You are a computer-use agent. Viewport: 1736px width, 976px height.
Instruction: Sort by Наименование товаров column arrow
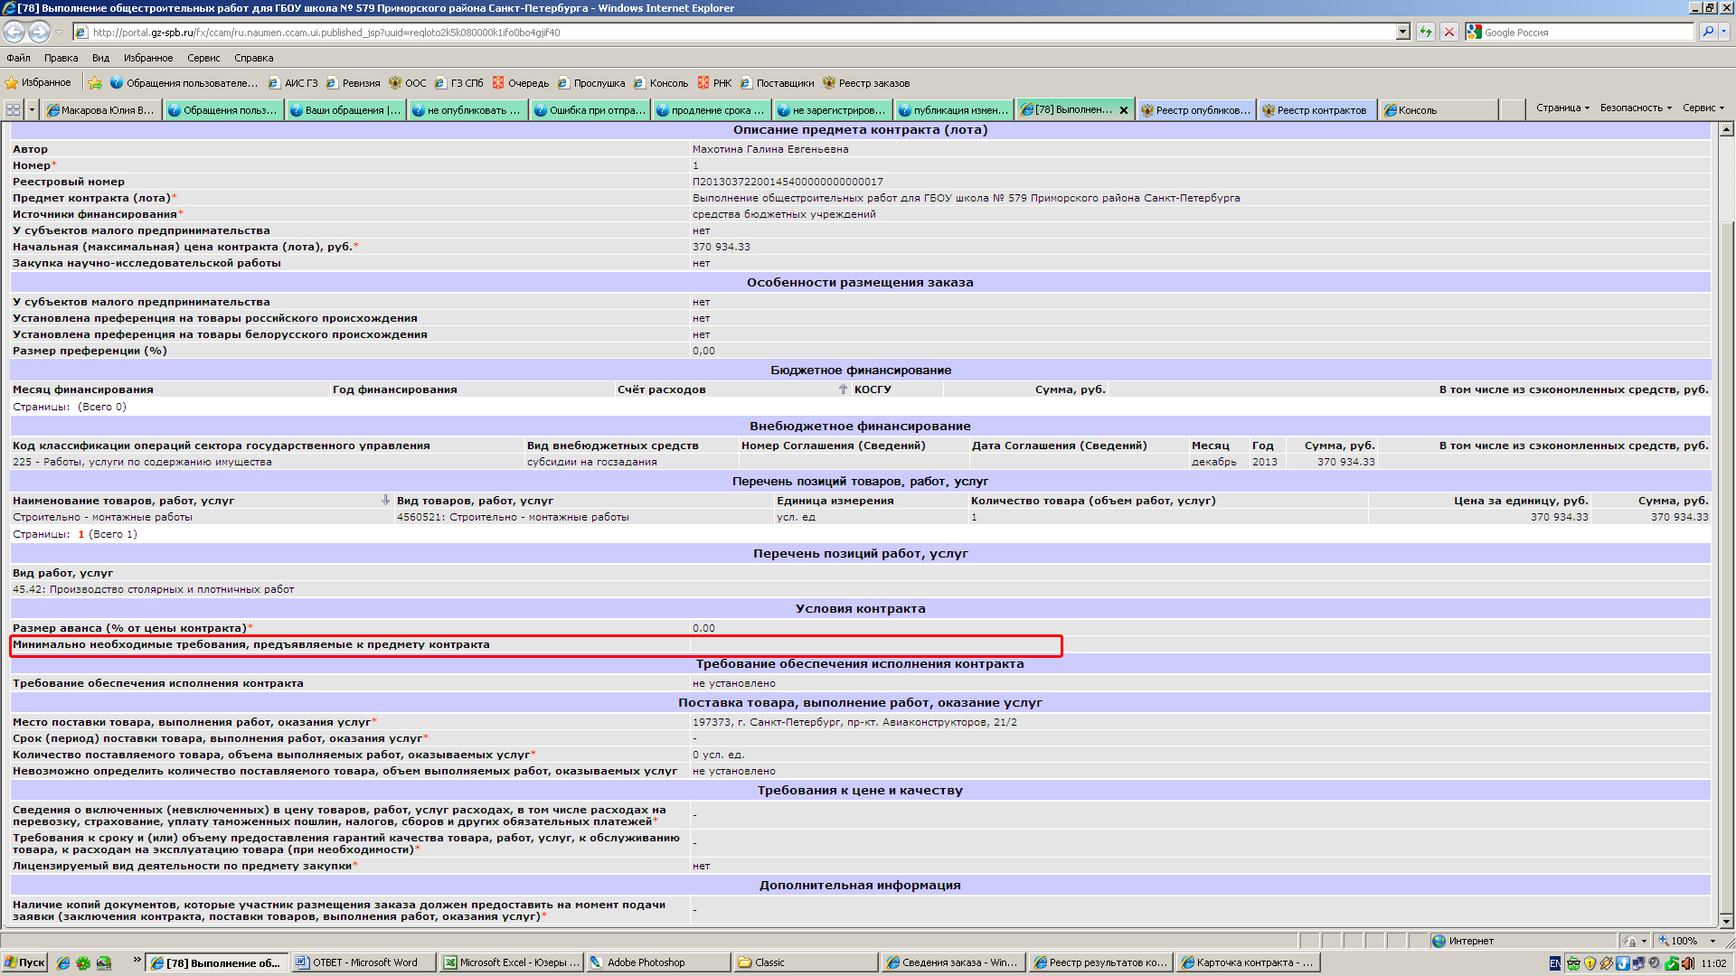385,500
